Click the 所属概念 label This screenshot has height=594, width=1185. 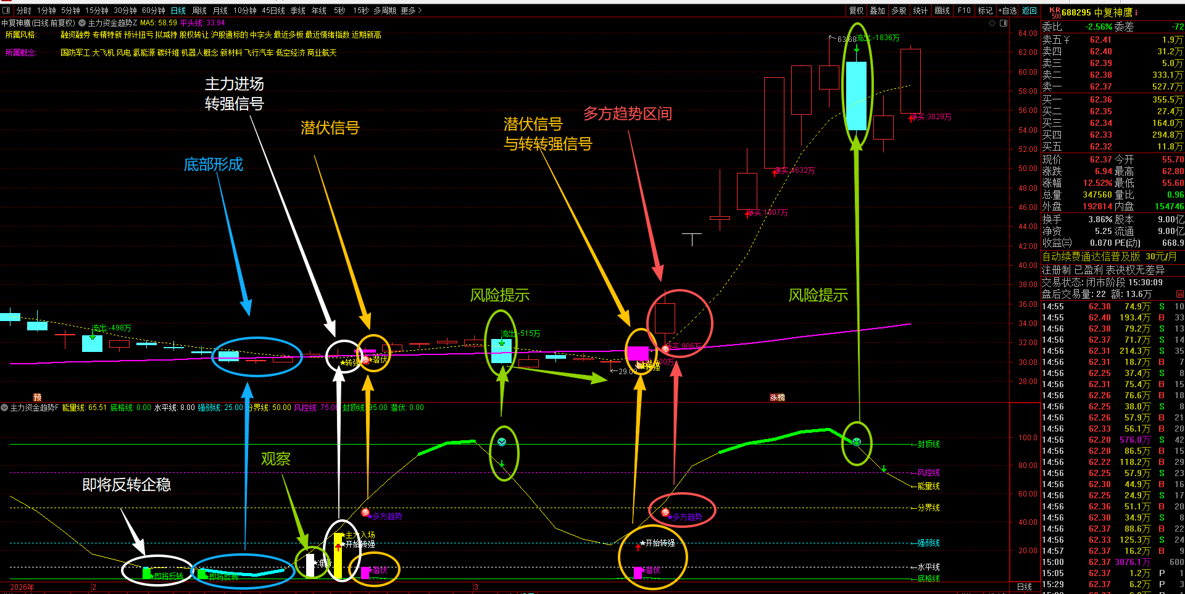click(20, 53)
